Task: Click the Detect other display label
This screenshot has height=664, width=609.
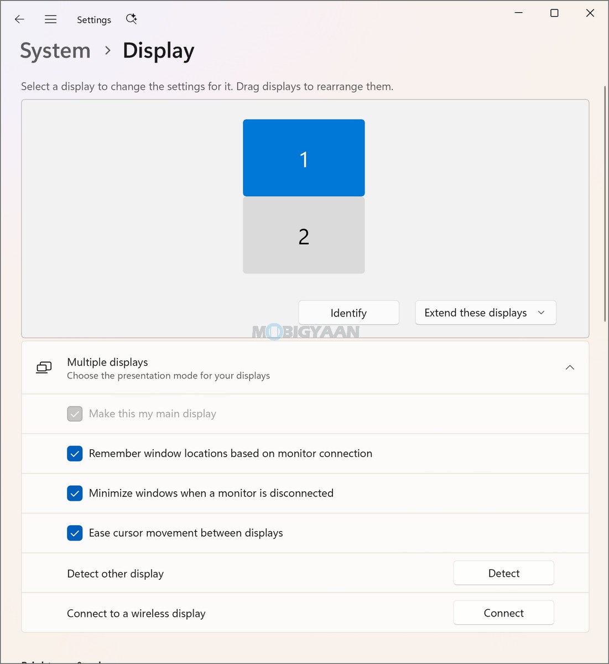Action: (115, 574)
